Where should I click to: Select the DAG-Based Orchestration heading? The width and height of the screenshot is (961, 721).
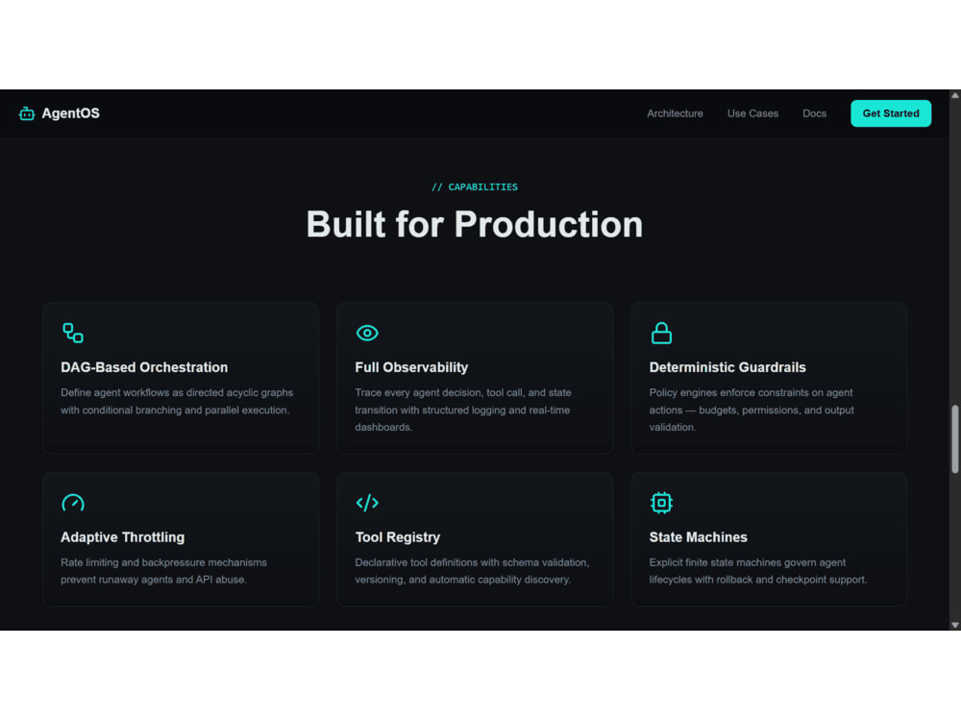click(x=144, y=367)
